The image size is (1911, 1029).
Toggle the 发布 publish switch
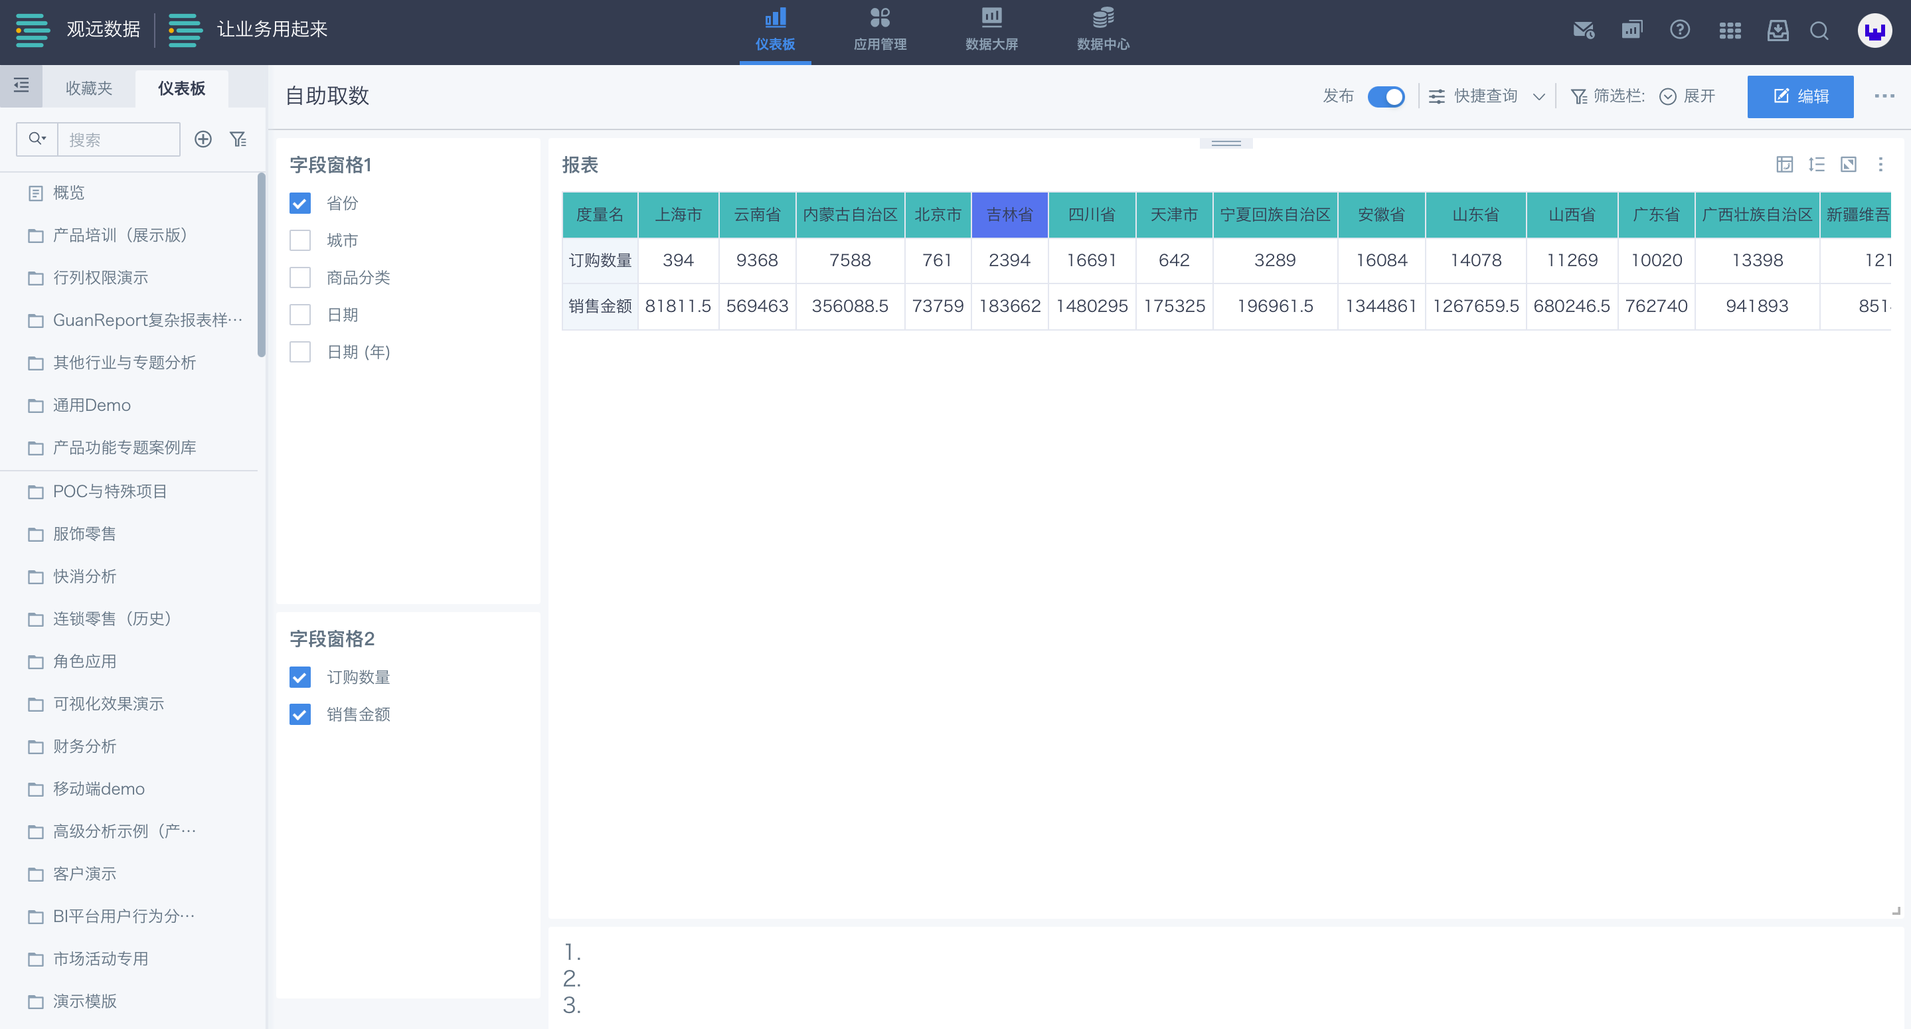1386,96
